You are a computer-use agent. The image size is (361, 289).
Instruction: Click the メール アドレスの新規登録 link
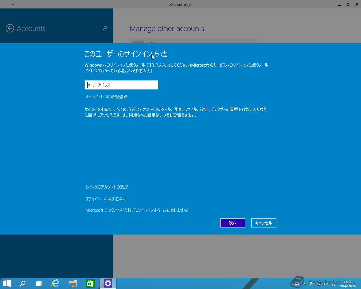tap(106, 97)
